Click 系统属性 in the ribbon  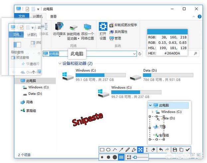[x=118, y=32]
